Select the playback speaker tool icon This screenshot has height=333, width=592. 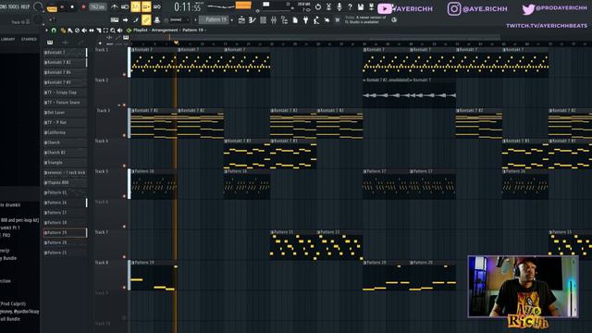pos(119,31)
